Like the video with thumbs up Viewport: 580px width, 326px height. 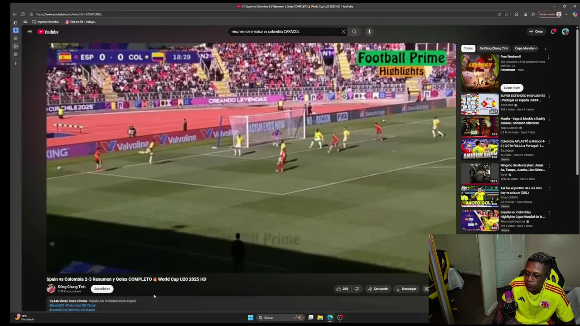coord(342,289)
